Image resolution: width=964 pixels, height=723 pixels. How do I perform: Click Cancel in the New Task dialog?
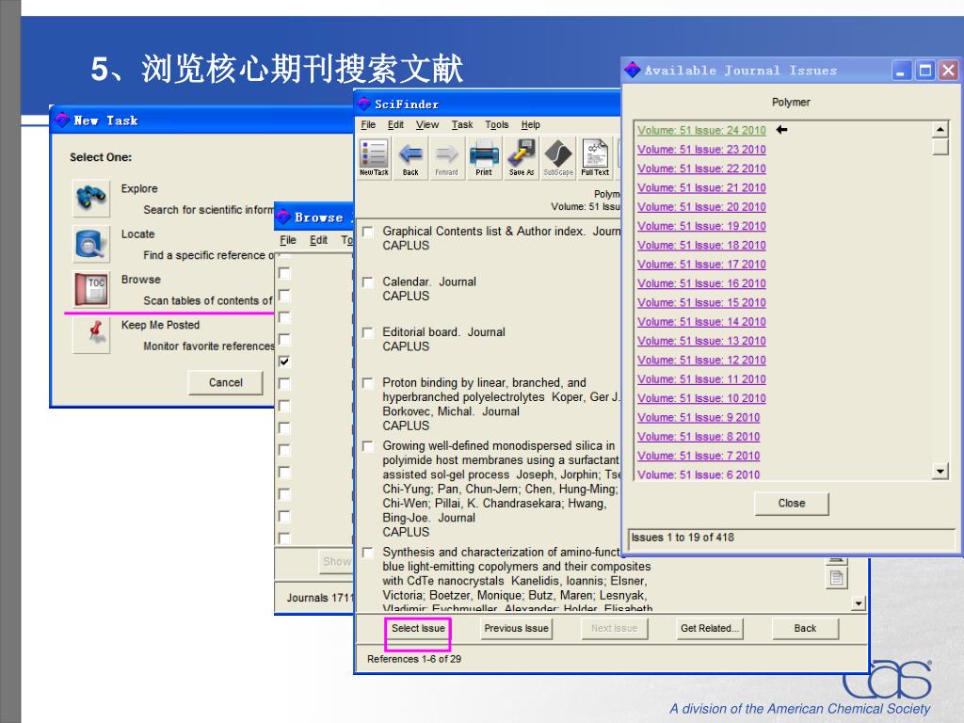pos(226,382)
